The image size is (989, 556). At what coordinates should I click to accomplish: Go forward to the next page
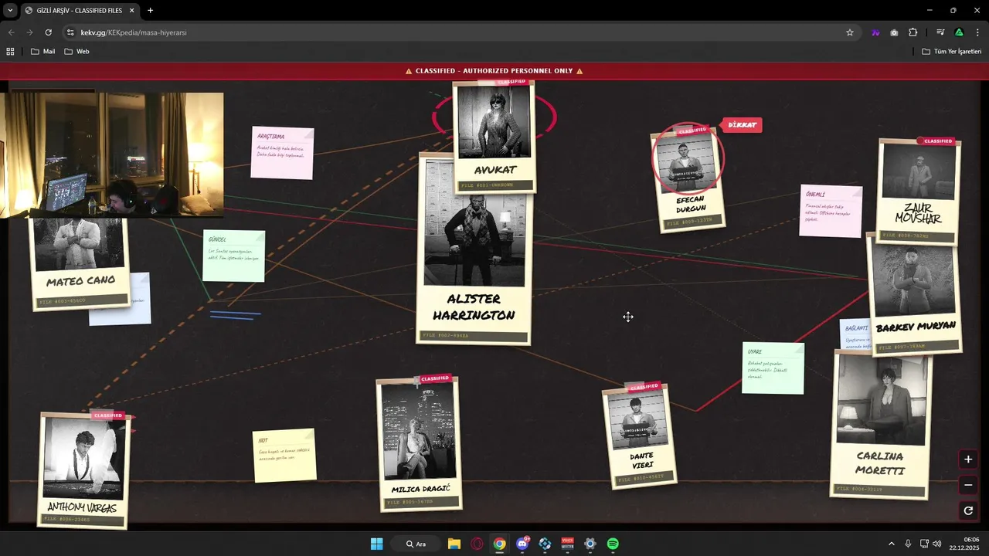coord(29,32)
